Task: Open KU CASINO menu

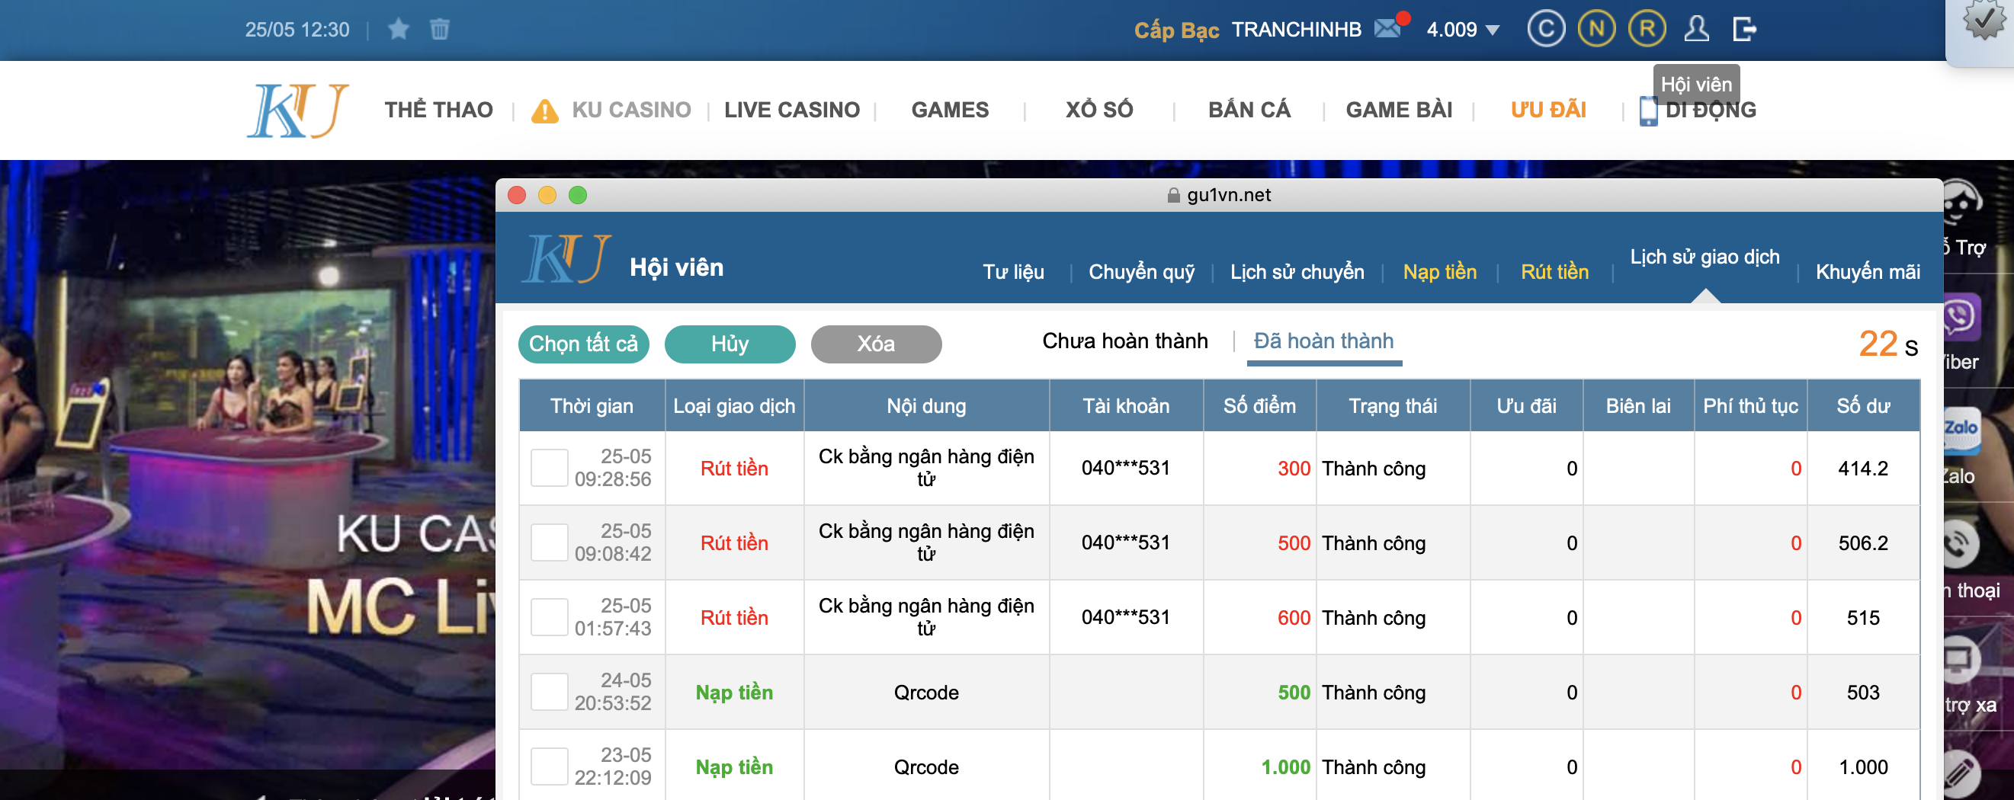Action: (631, 110)
